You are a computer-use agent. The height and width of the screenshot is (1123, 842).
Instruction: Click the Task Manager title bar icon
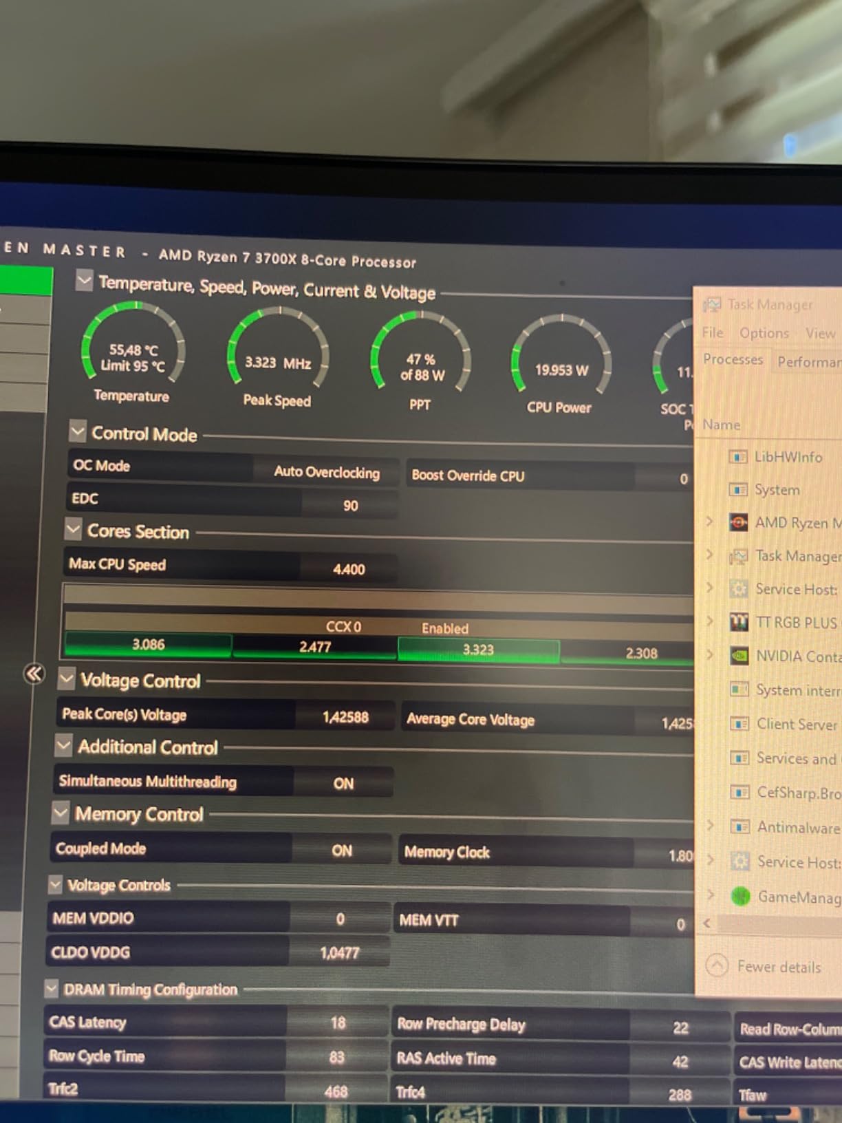712,304
